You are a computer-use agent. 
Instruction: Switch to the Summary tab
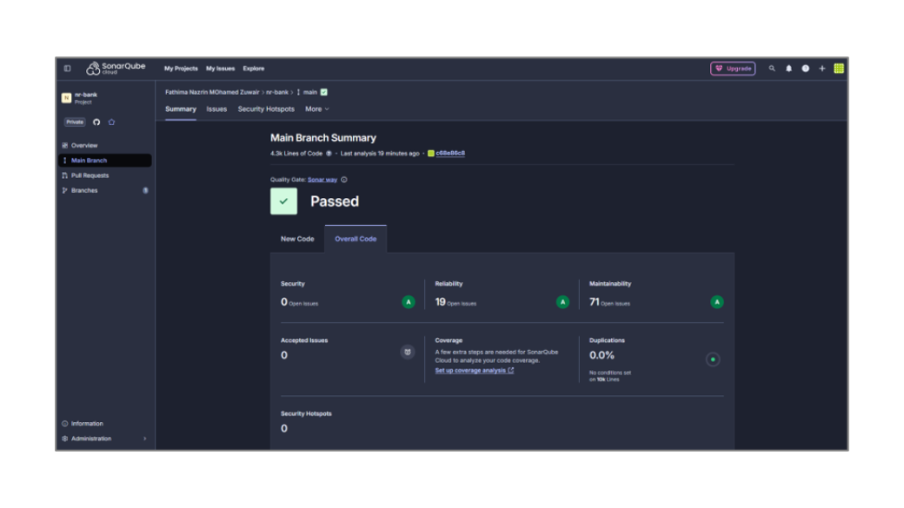[181, 109]
